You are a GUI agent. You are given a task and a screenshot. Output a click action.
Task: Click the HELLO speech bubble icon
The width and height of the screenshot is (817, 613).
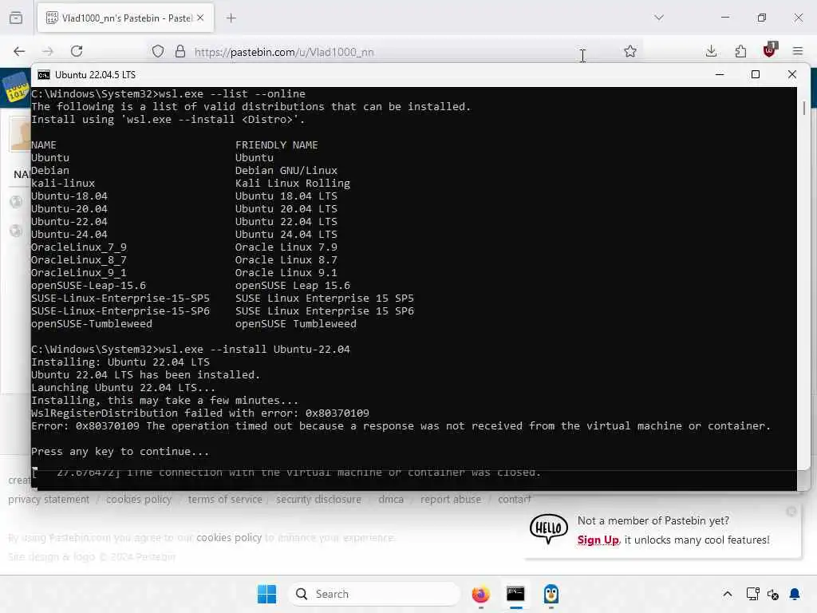pyautogui.click(x=549, y=528)
